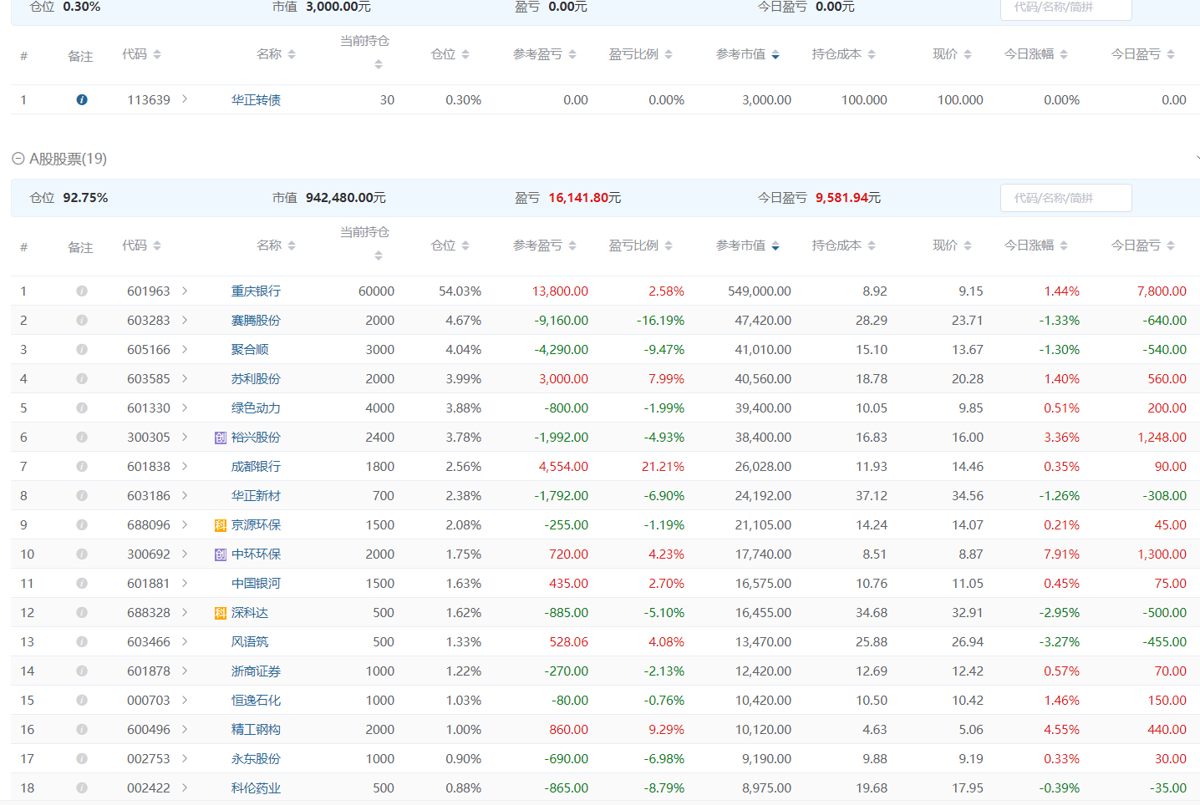Click the note icon for 绿色动力
Image resolution: width=1200 pixels, height=805 pixels.
tap(82, 408)
